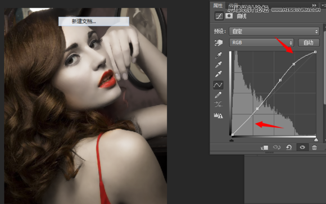Select the black point input slider triangle

pyautogui.click(x=232, y=140)
